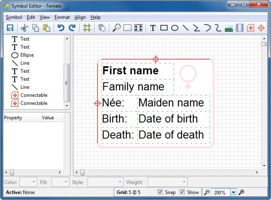Click the zoom in button in status bar
The width and height of the screenshot is (271, 200).
pyautogui.click(x=241, y=192)
